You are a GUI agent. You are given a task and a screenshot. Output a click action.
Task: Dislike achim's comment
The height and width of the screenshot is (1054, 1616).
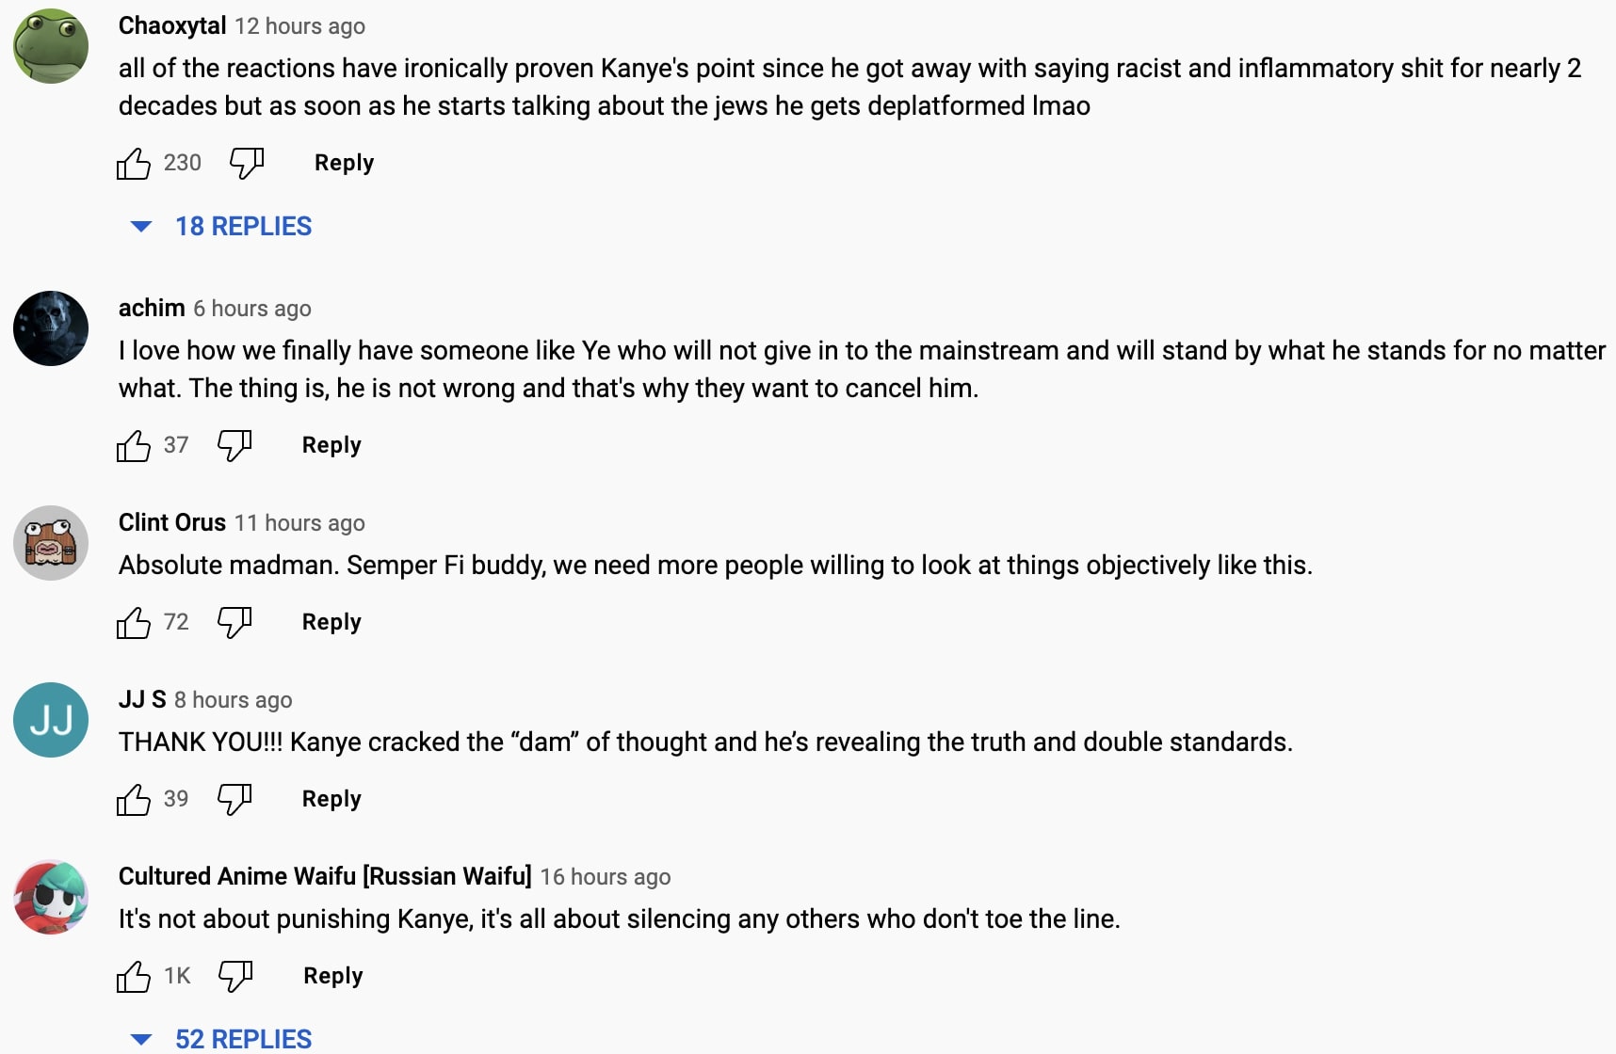click(234, 445)
